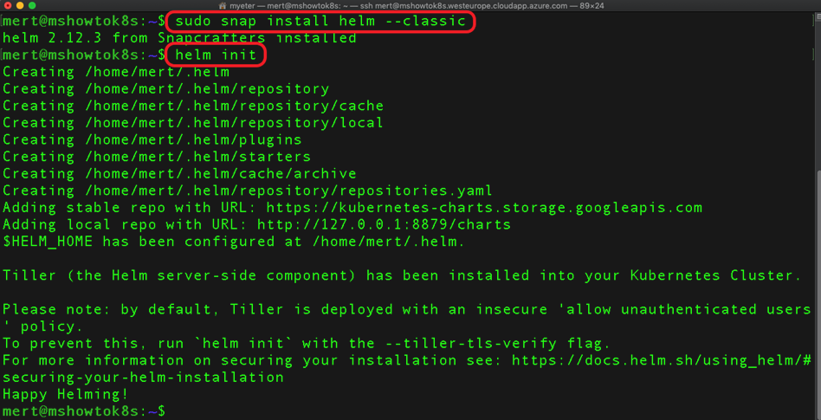821x420 pixels.
Task: Click the '$HELM_HOME has been configured' line
Action: pyautogui.click(x=234, y=242)
